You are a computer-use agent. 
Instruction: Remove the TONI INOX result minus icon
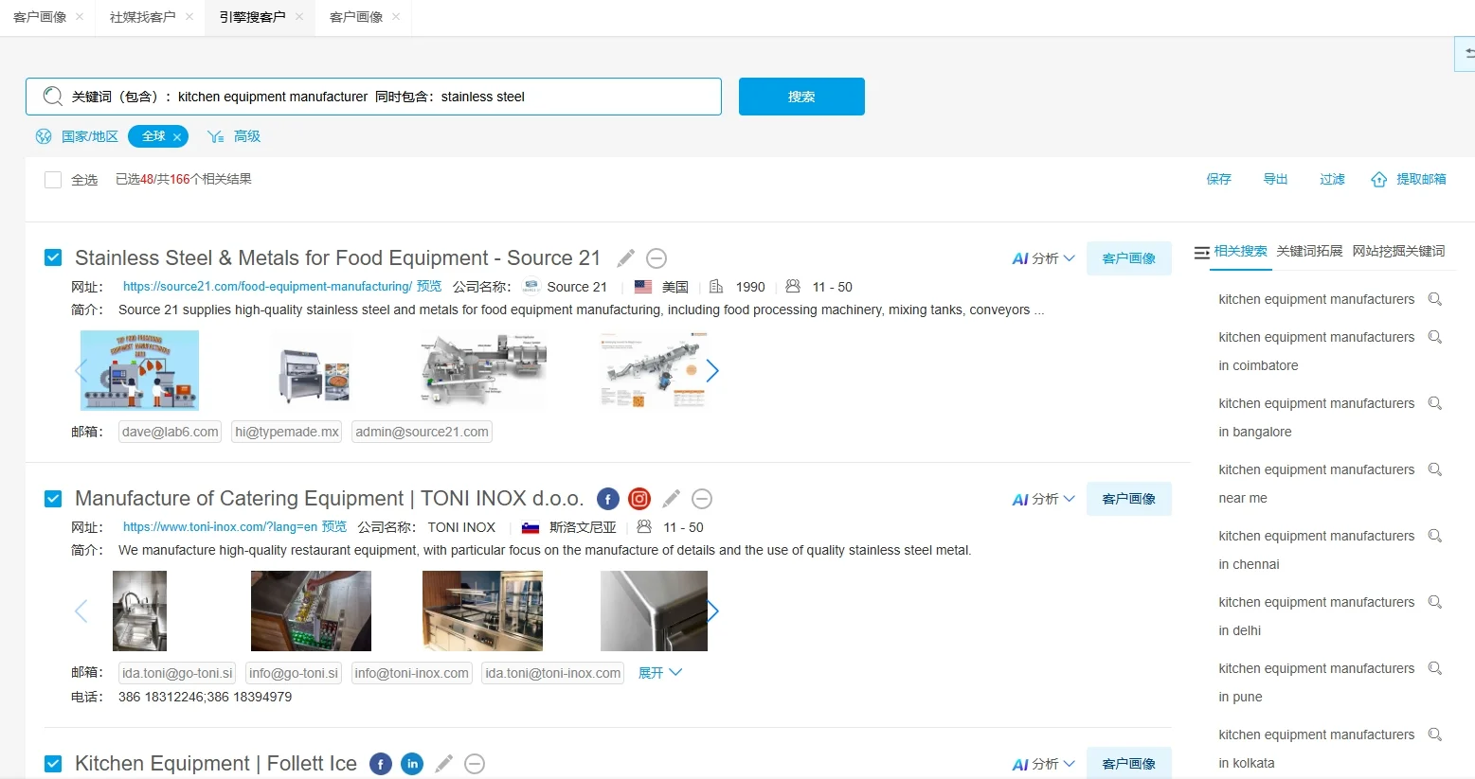click(702, 499)
